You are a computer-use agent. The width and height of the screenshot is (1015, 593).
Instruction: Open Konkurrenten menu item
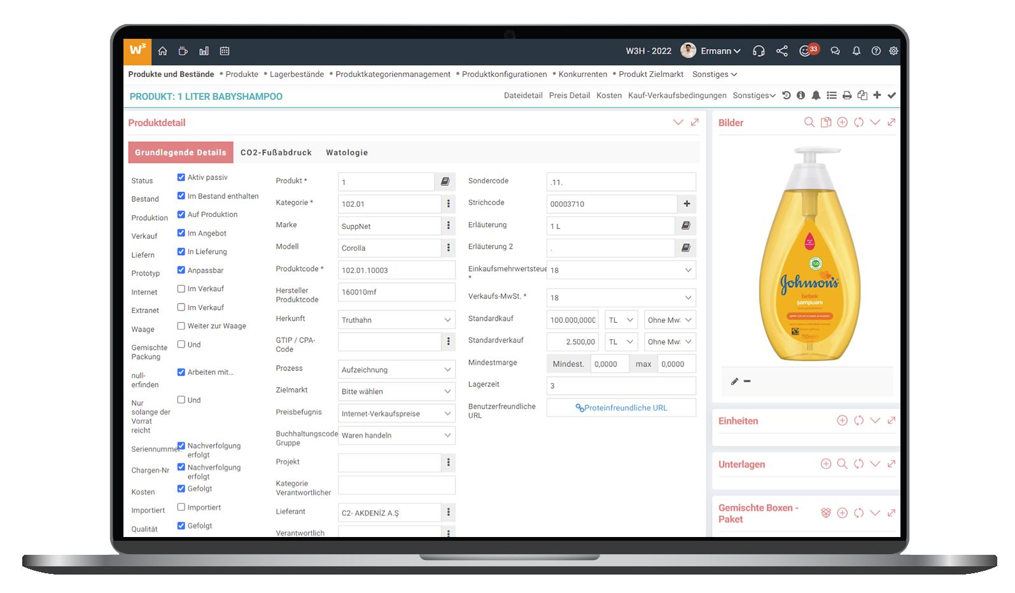tap(583, 74)
